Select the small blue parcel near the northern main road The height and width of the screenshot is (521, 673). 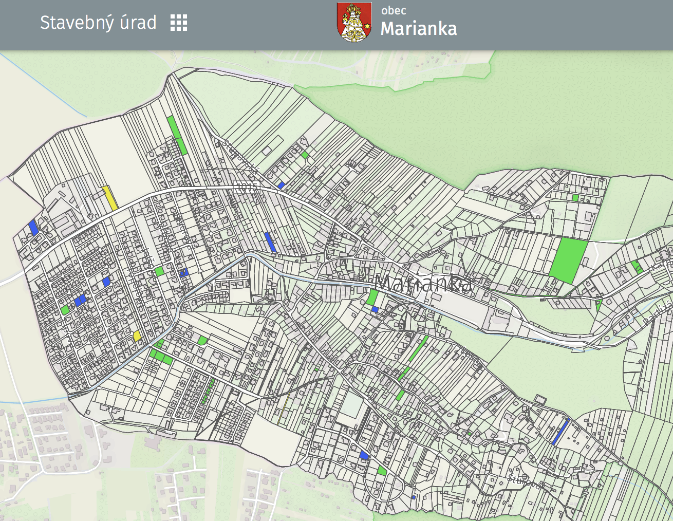[281, 185]
